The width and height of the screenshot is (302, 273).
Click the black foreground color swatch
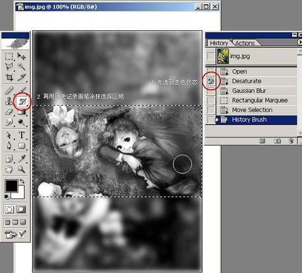click(12, 186)
